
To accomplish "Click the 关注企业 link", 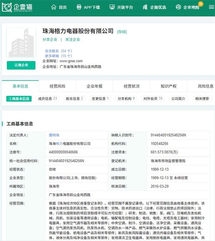I will [x=72, y=40].
